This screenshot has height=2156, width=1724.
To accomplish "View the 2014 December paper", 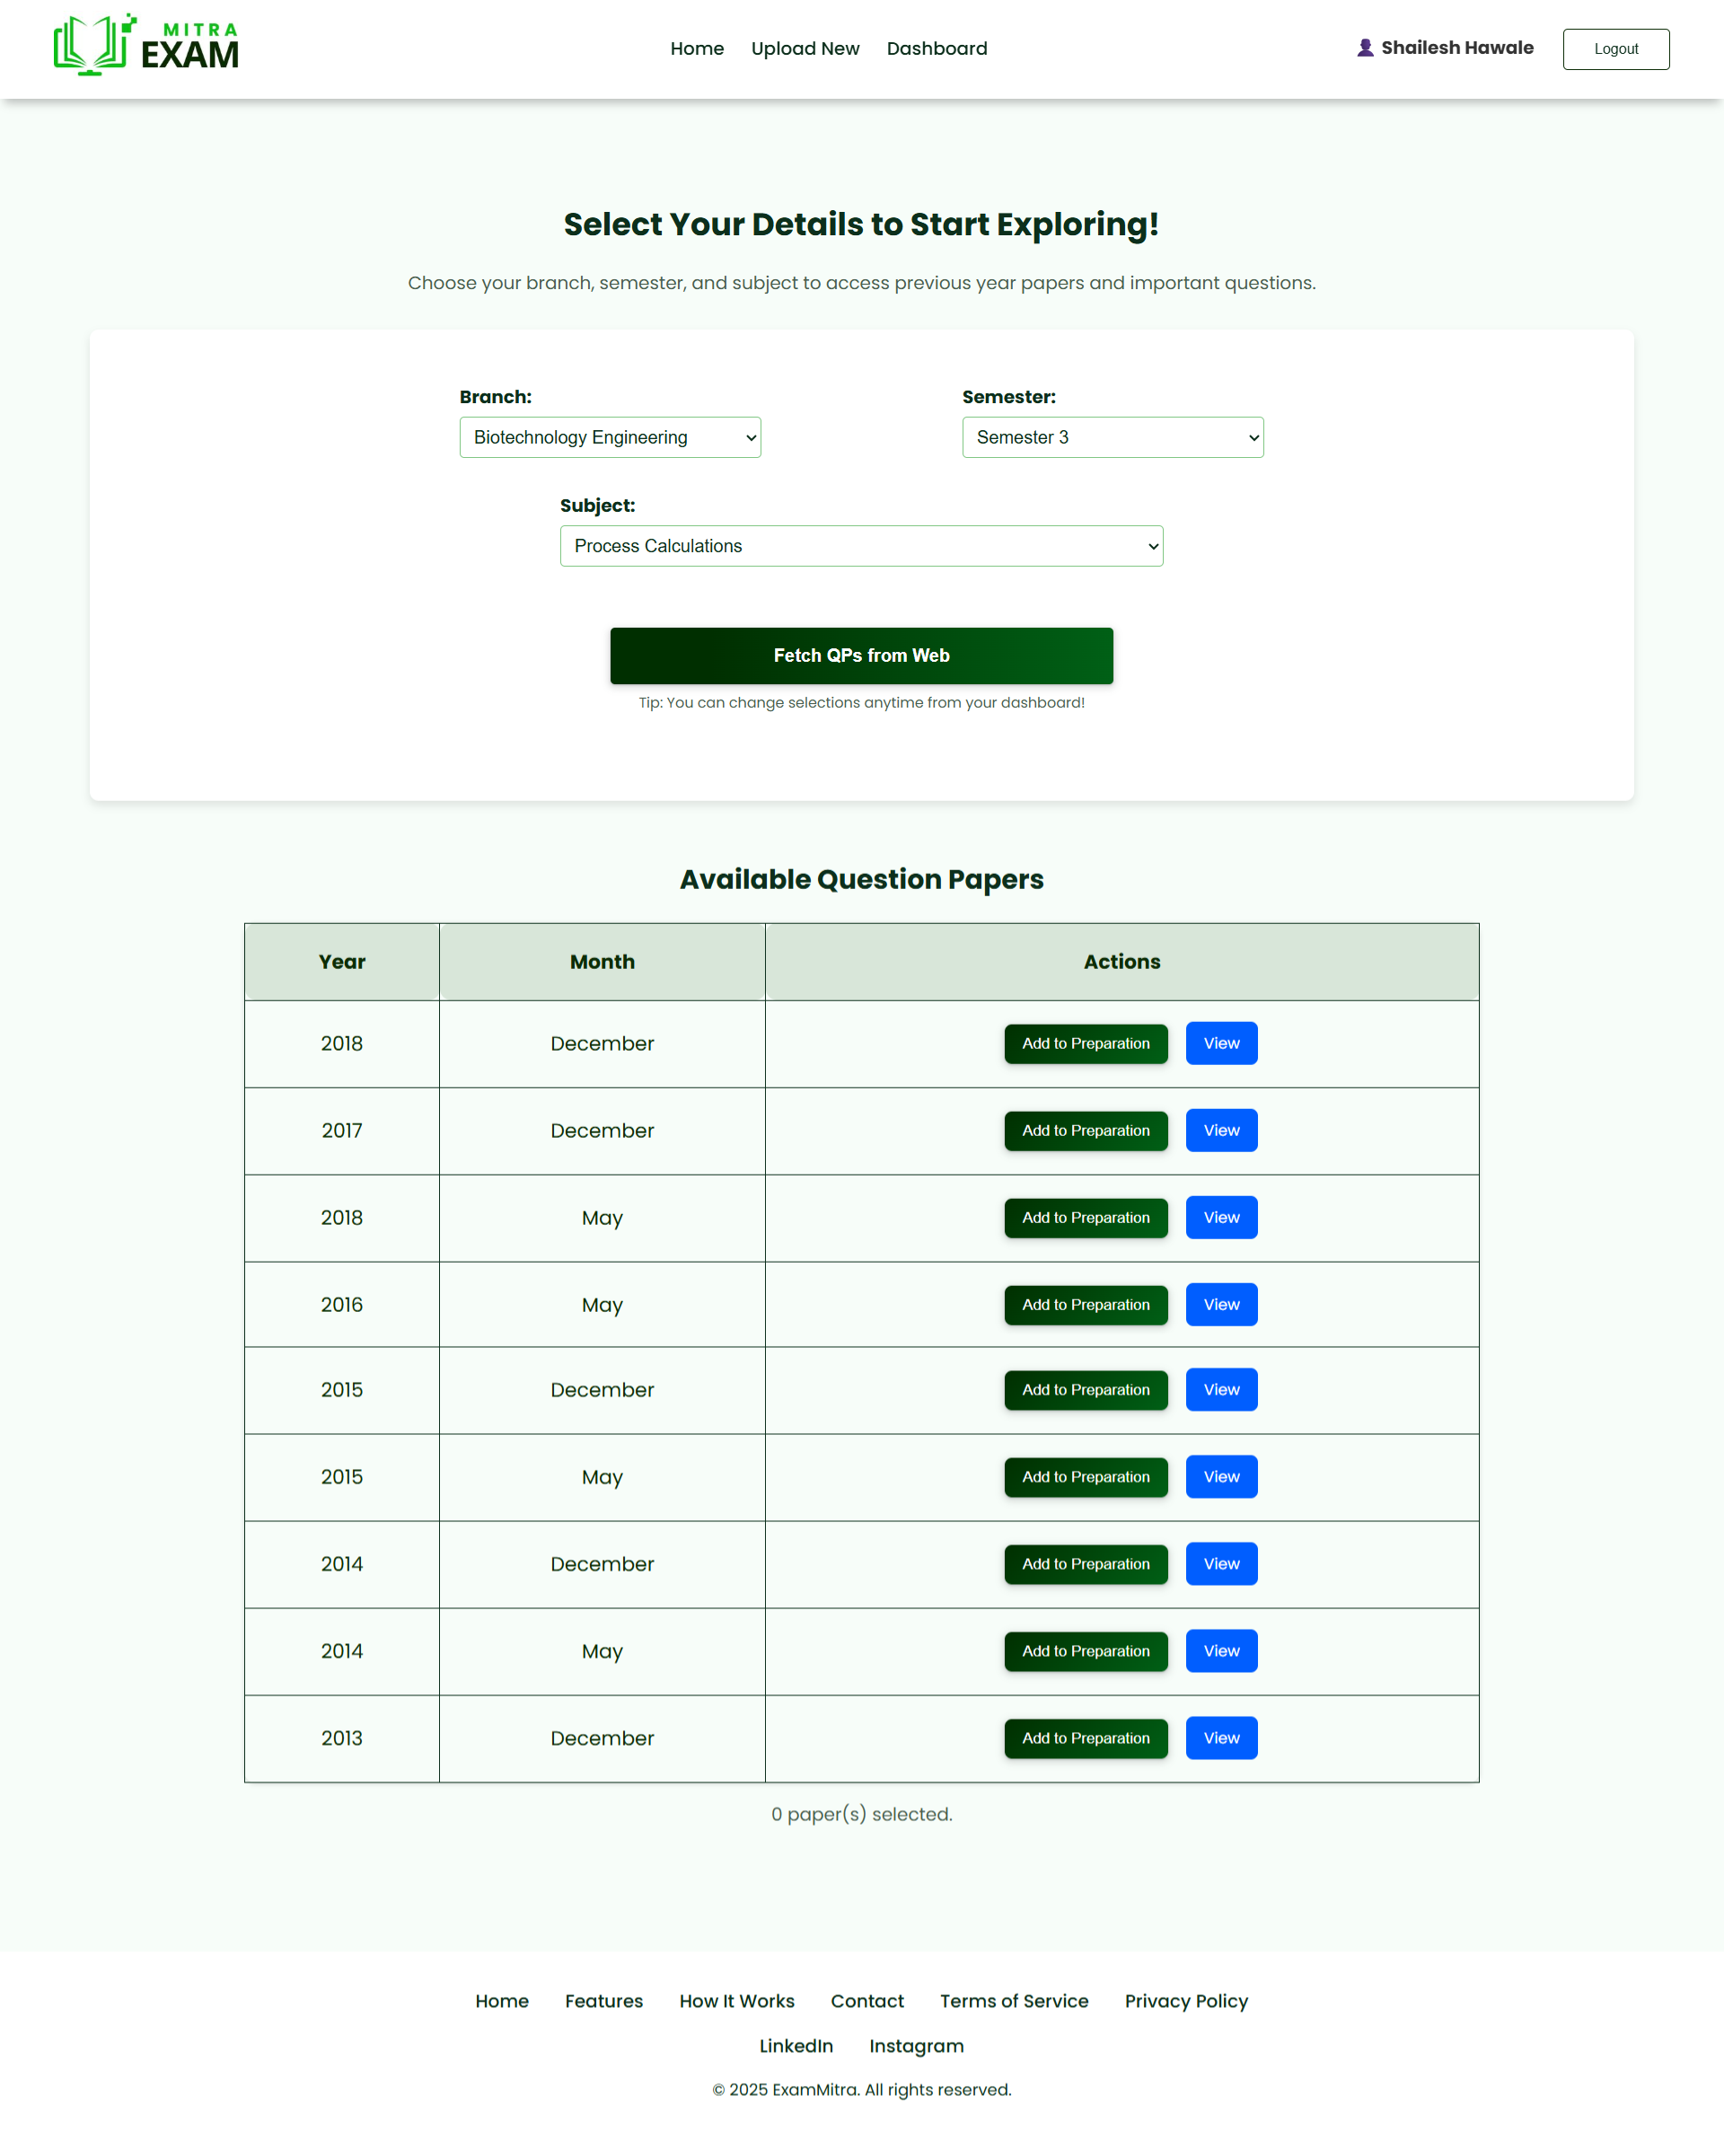I will [x=1221, y=1563].
